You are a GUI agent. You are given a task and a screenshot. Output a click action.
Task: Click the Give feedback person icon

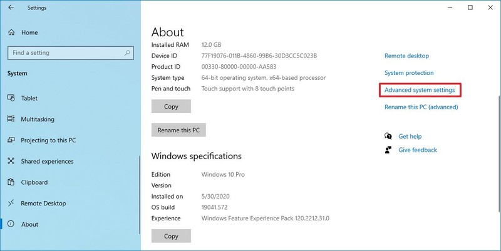388,150
